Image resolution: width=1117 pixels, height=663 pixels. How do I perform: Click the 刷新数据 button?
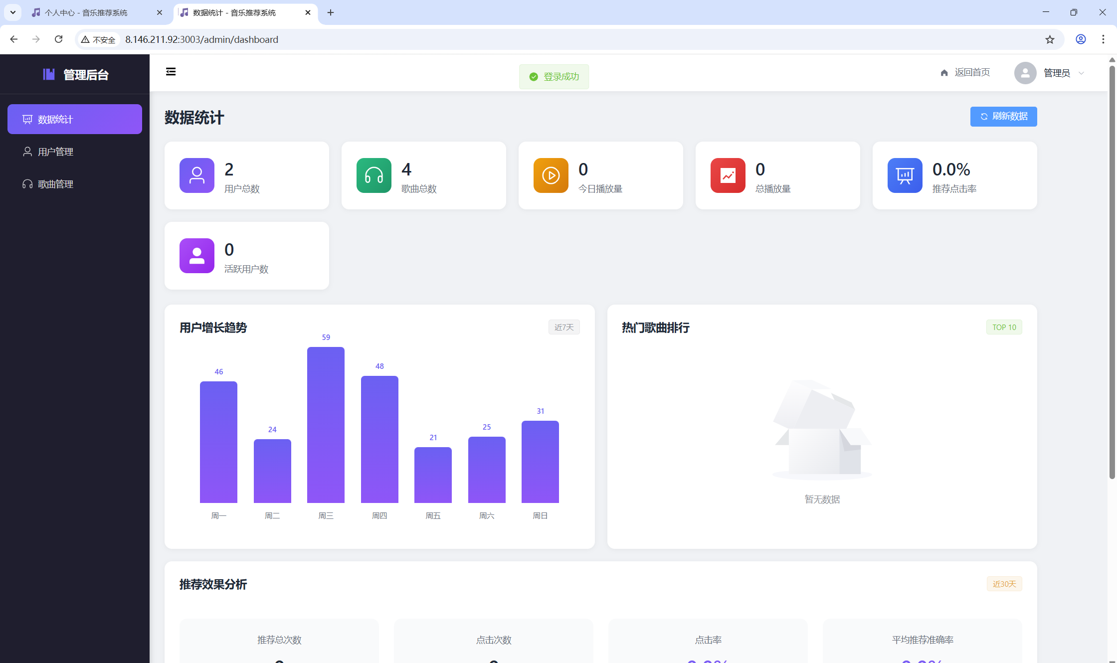[1003, 117]
